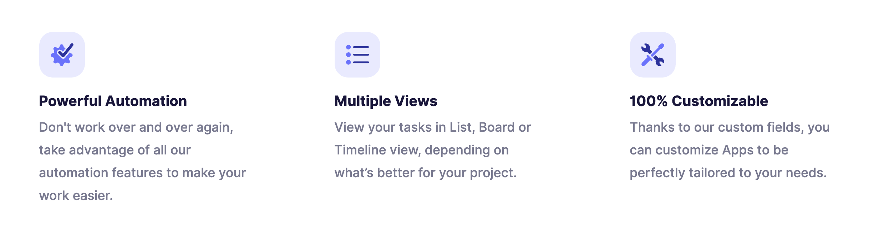
Task: Click "what's better for your project." text
Action: 426,173
